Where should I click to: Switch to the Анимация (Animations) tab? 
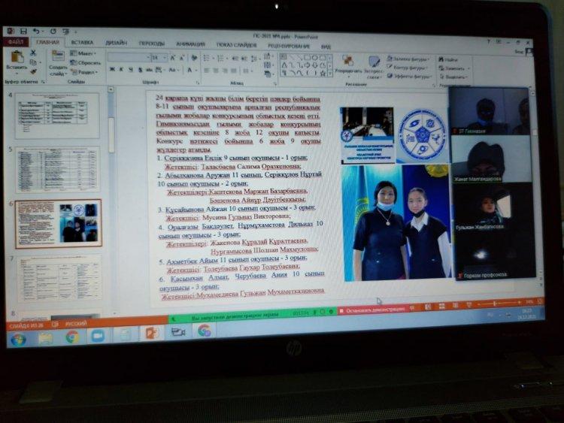pos(190,44)
